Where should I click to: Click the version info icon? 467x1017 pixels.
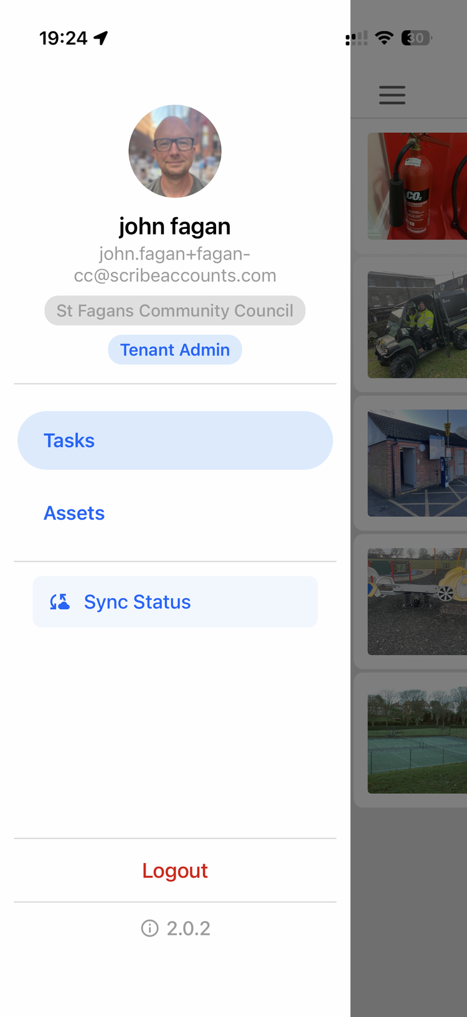click(x=149, y=928)
